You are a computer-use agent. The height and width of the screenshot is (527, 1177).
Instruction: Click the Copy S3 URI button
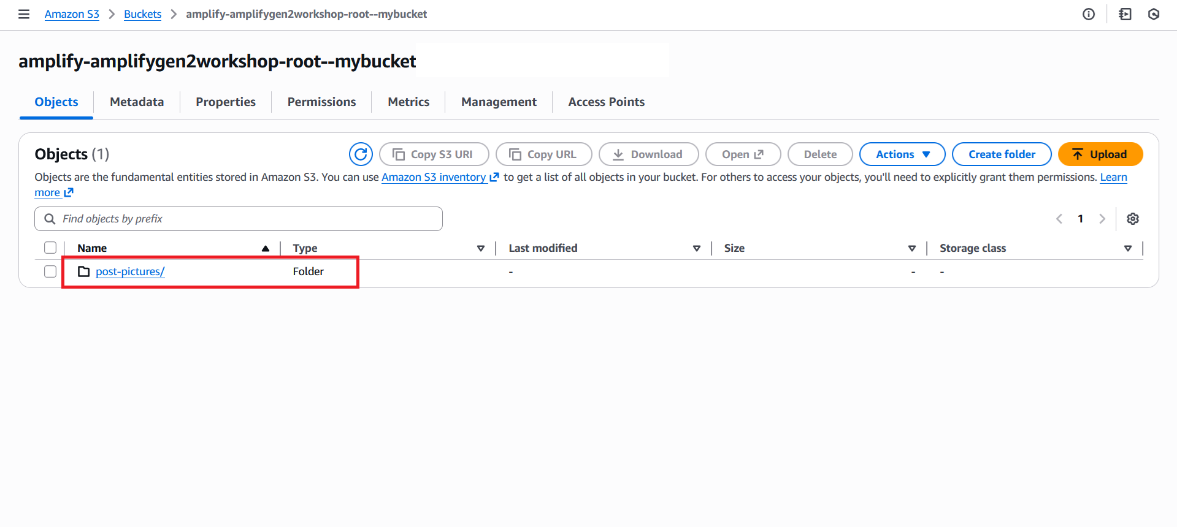[434, 154]
